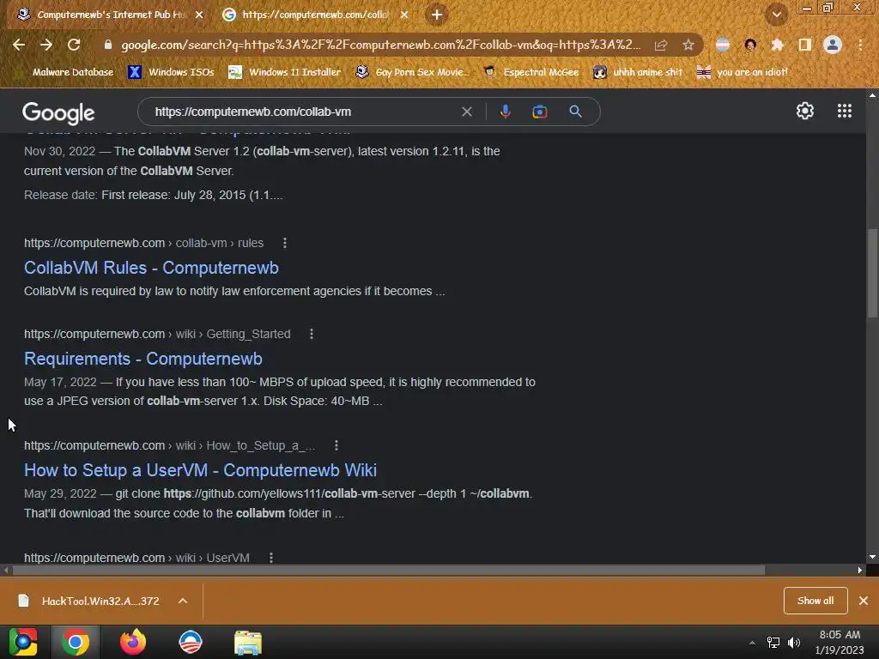Open Google apps grid
Screen dimensions: 879x659
(845, 111)
